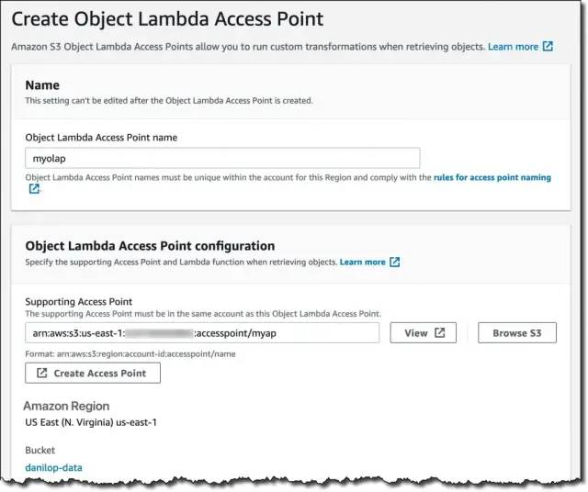Click the Name section heading
Viewport: 588px width, 492px height.
pos(42,85)
